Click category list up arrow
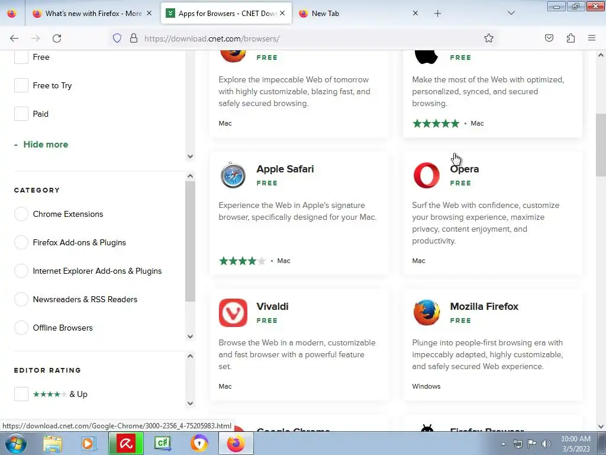 (x=190, y=176)
